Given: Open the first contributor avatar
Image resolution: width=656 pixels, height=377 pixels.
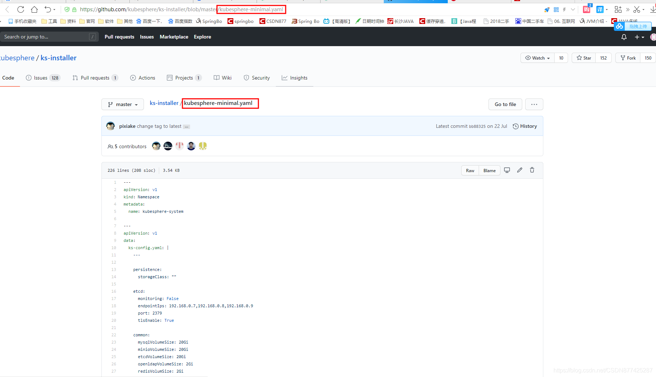Looking at the screenshot, I should pos(156,146).
